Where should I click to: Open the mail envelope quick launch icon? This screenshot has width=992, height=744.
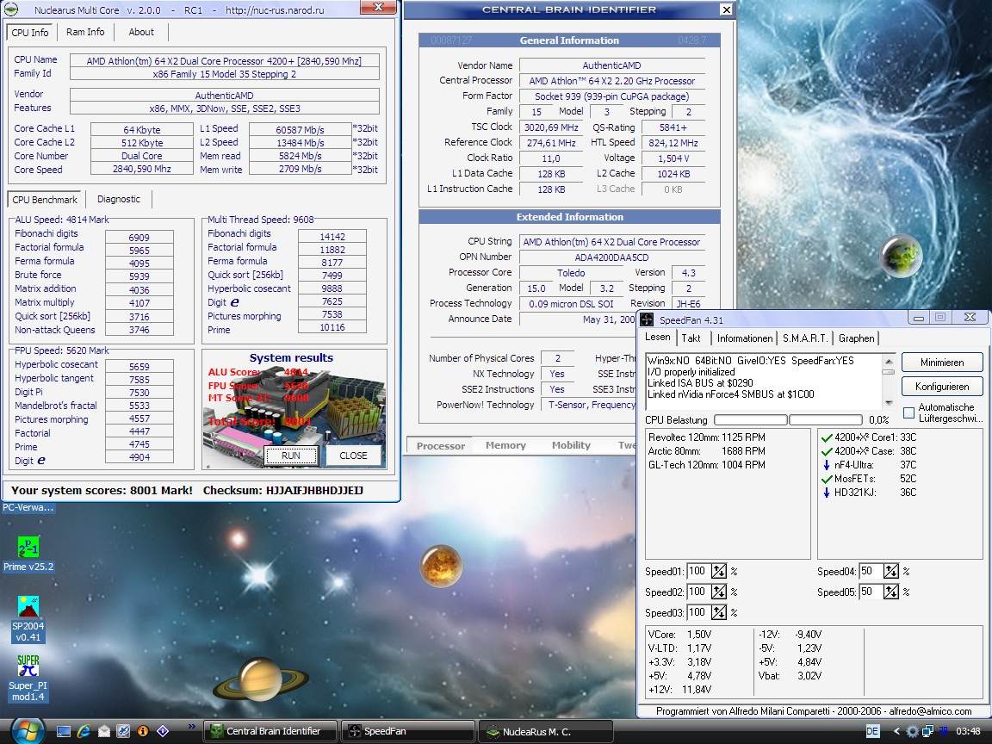(103, 731)
